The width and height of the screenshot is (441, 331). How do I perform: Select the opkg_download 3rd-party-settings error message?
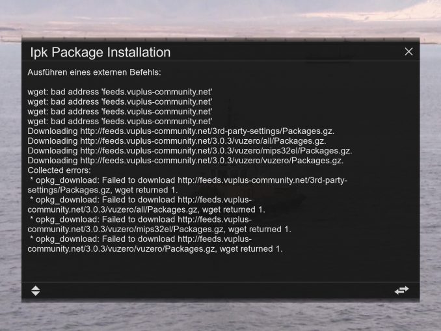tap(187, 185)
